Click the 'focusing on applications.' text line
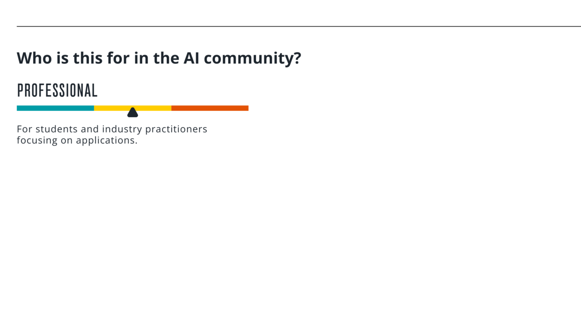This screenshot has width=581, height=327. (77, 140)
